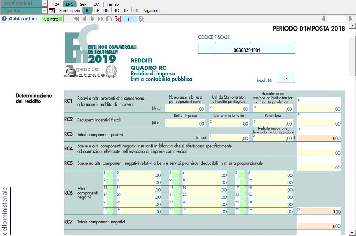This screenshot has width=356, height=236.
Task: Select the ENC tab
Action: pos(69,4)
